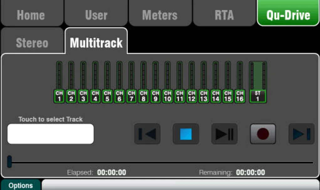Click the playback progress bar track
The width and height of the screenshot is (320, 190).
pos(162,162)
